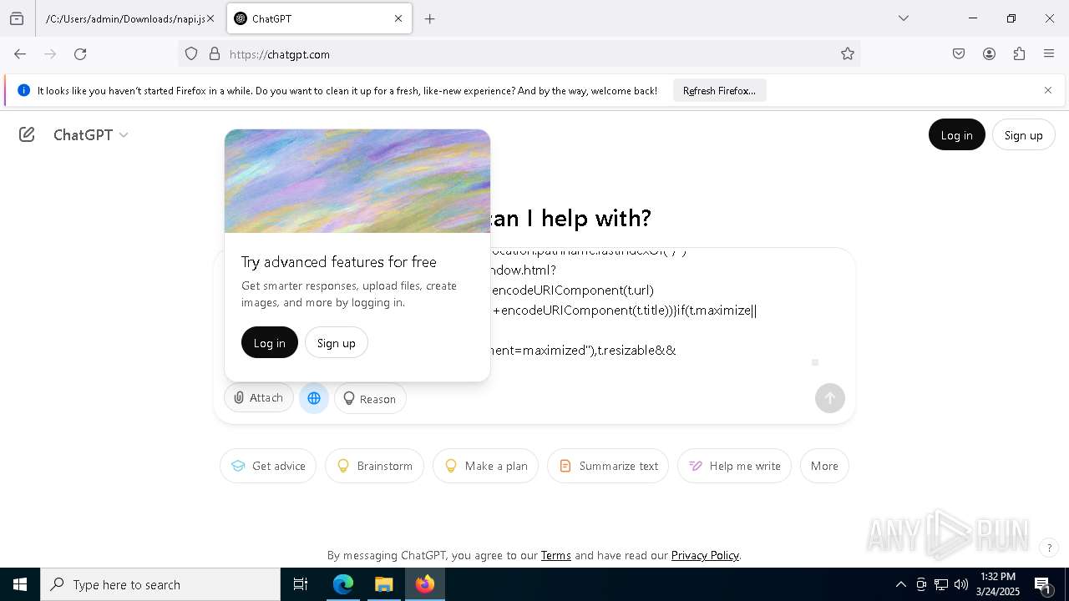Open File Explorer from the taskbar
Image resolution: width=1069 pixels, height=601 pixels.
[384, 584]
